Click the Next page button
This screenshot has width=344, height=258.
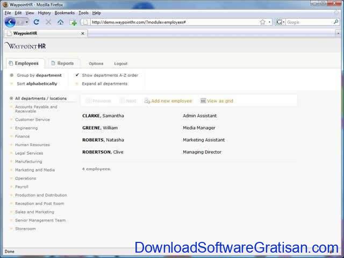pyautogui.click(x=128, y=101)
